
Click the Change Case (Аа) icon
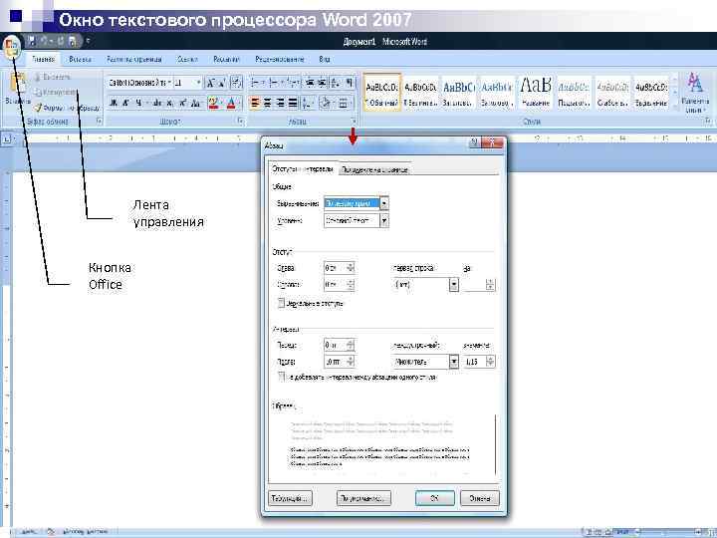click(196, 103)
